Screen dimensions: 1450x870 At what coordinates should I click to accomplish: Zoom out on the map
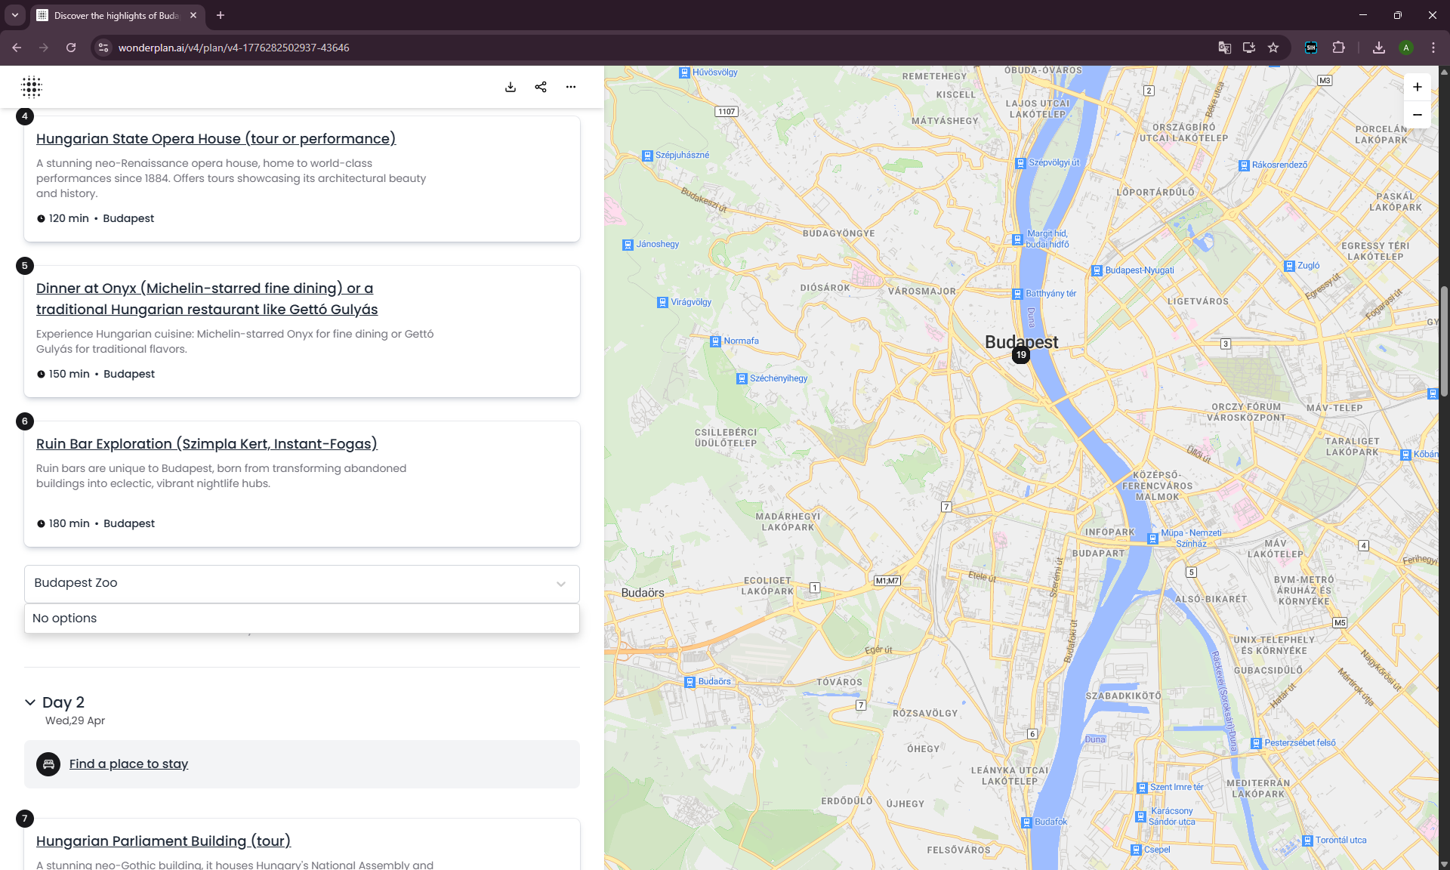pos(1418,115)
